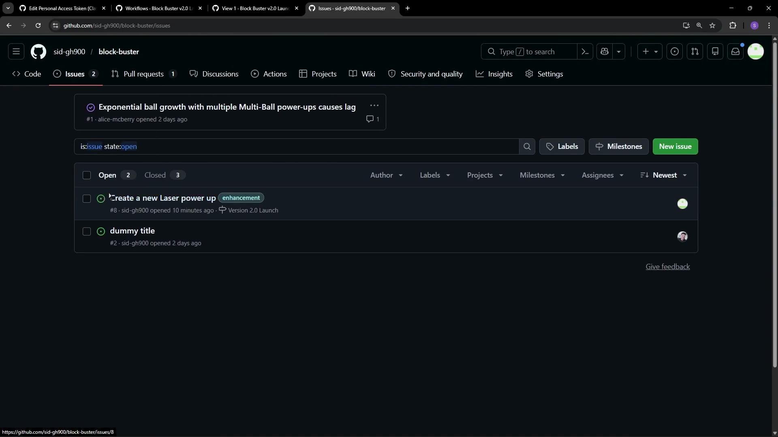778x437 pixels.
Task: Open the repository Projects tab
Action: 318,74
